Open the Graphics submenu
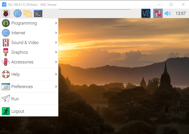 coord(29,52)
